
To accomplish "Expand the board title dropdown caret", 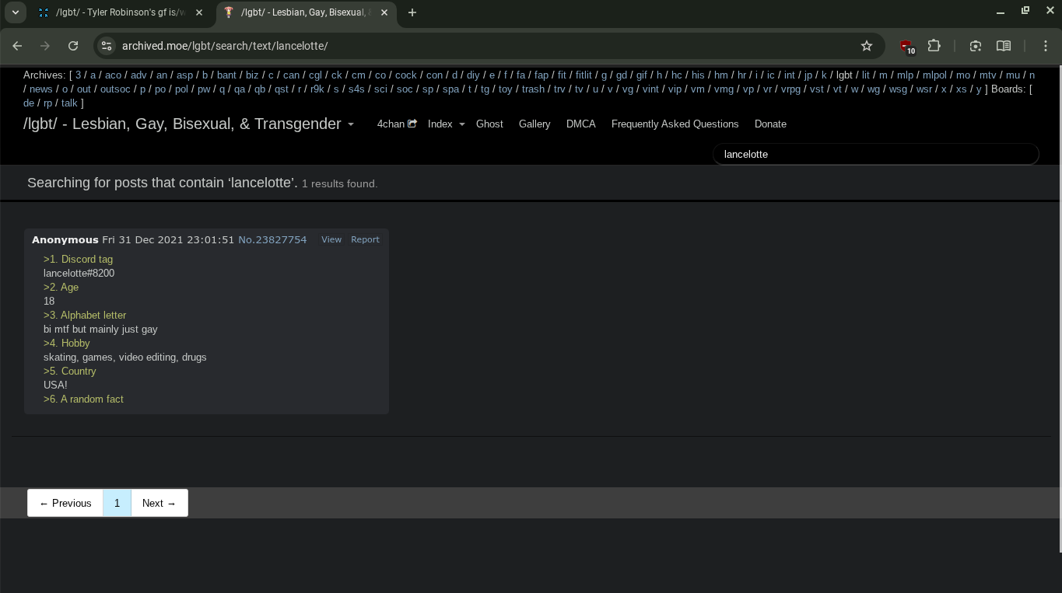I will point(351,124).
